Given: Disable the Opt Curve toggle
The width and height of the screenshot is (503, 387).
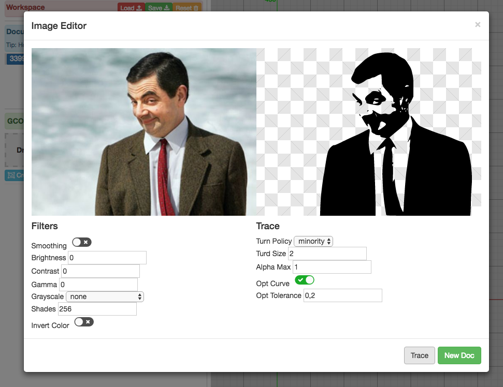Looking at the screenshot, I should tap(305, 280).
